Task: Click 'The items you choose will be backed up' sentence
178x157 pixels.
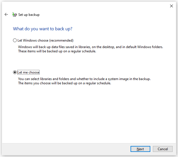Action: [x=64, y=83]
